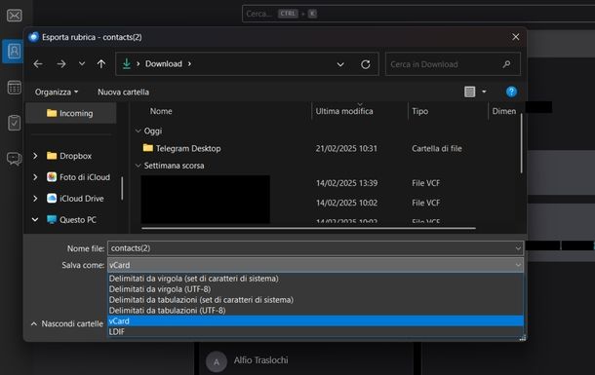Click the Nome file input field

[x=310, y=248]
